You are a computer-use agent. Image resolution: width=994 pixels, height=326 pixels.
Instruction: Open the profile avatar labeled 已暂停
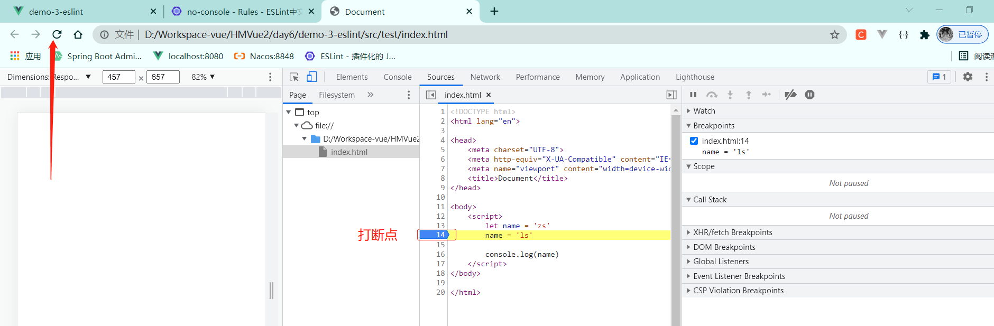[x=962, y=35]
